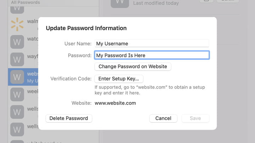Click the large W icon in detail header

point(120,3)
